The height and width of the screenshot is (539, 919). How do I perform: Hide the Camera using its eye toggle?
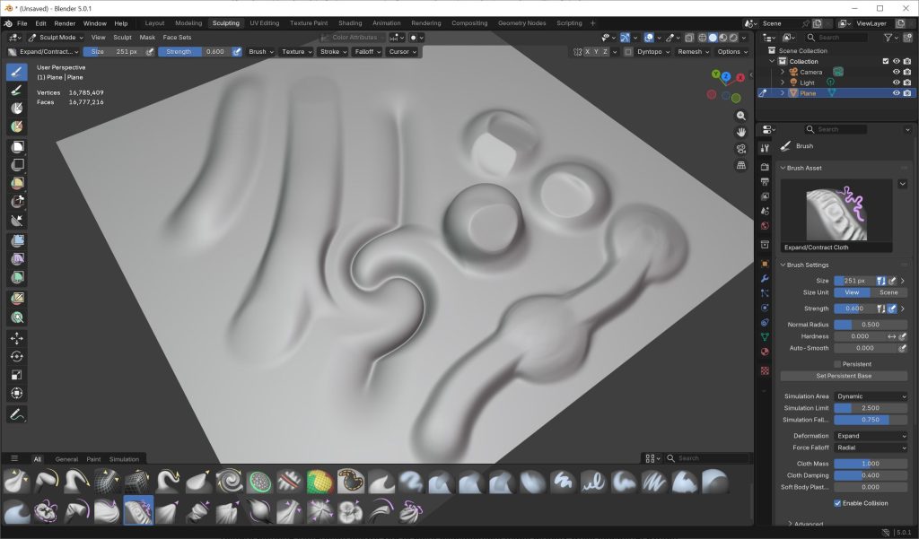pos(897,72)
